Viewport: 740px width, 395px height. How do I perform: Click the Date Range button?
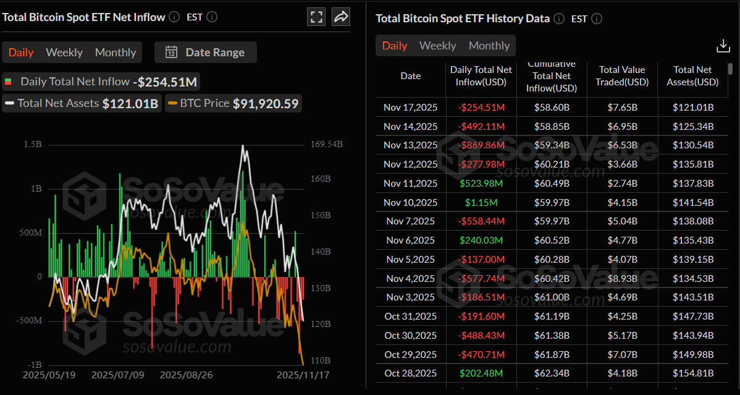[x=206, y=52]
